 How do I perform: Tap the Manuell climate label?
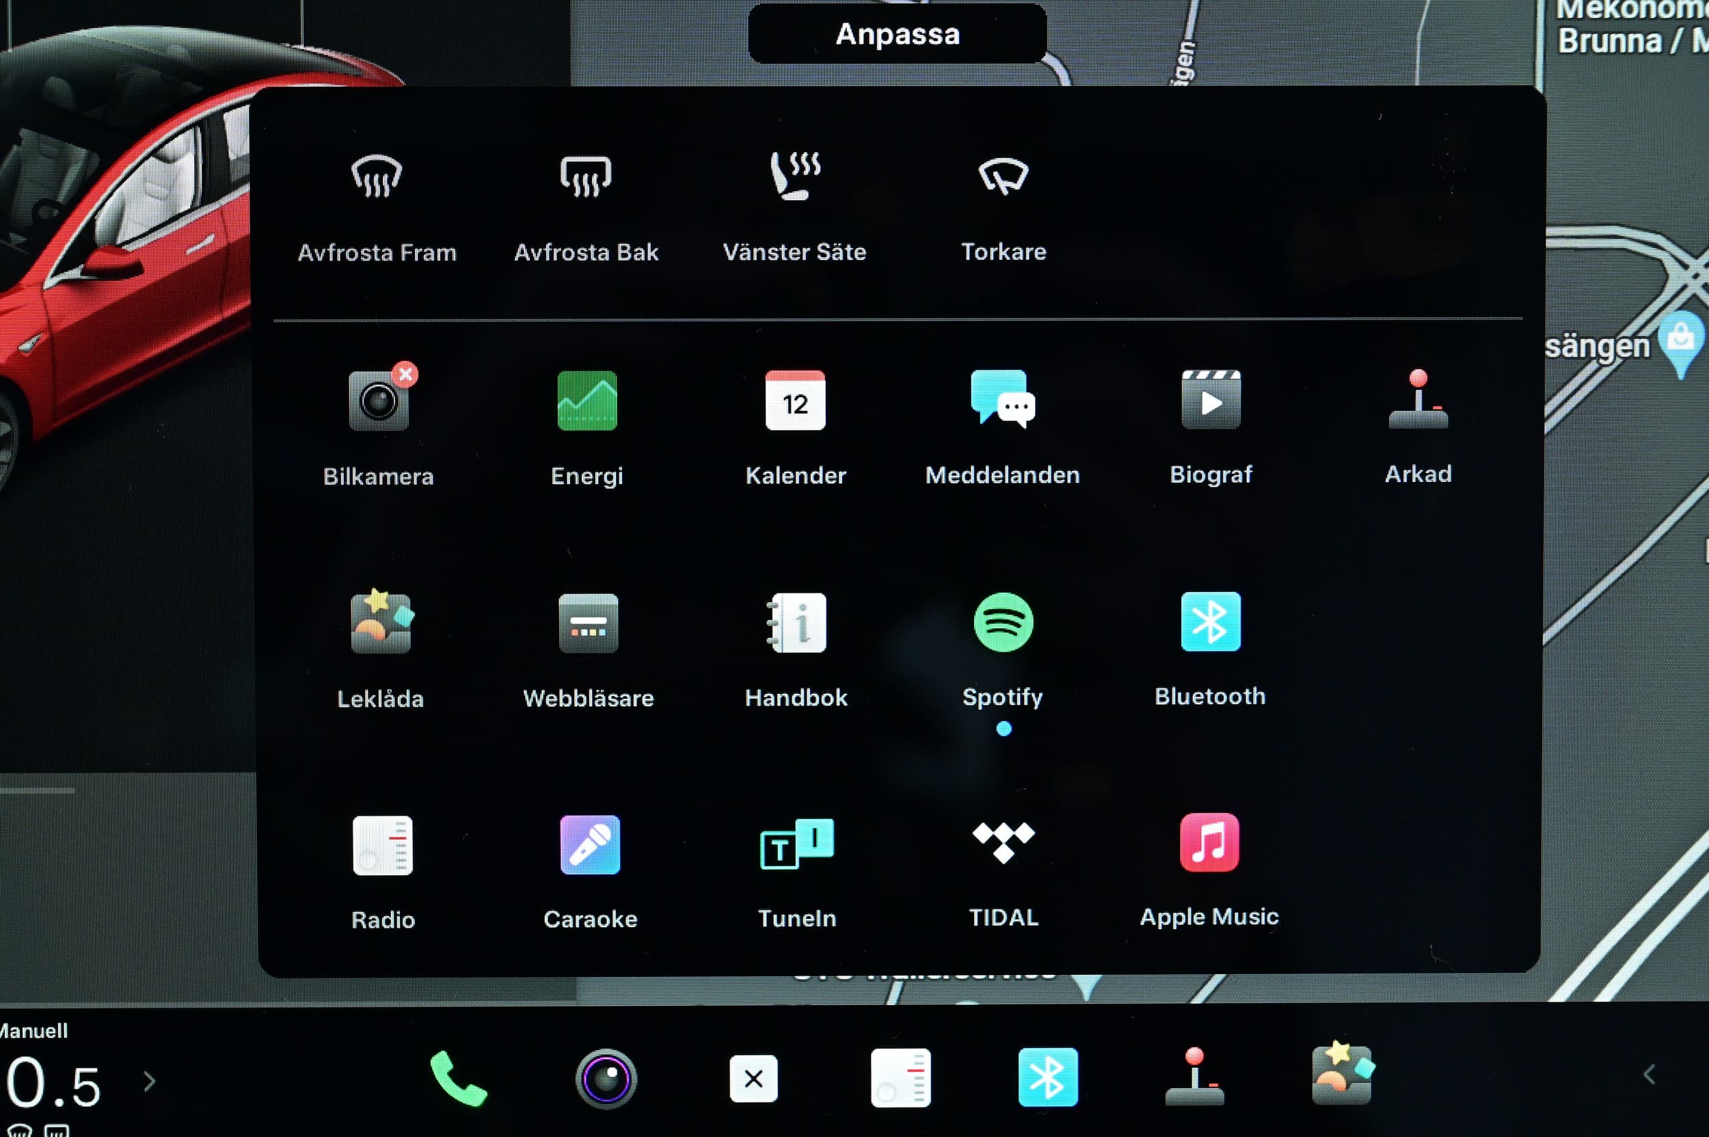[33, 1030]
